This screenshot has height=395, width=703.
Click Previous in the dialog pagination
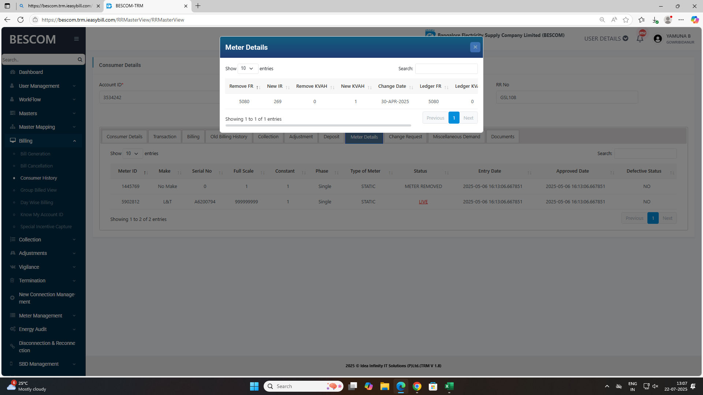click(435, 118)
